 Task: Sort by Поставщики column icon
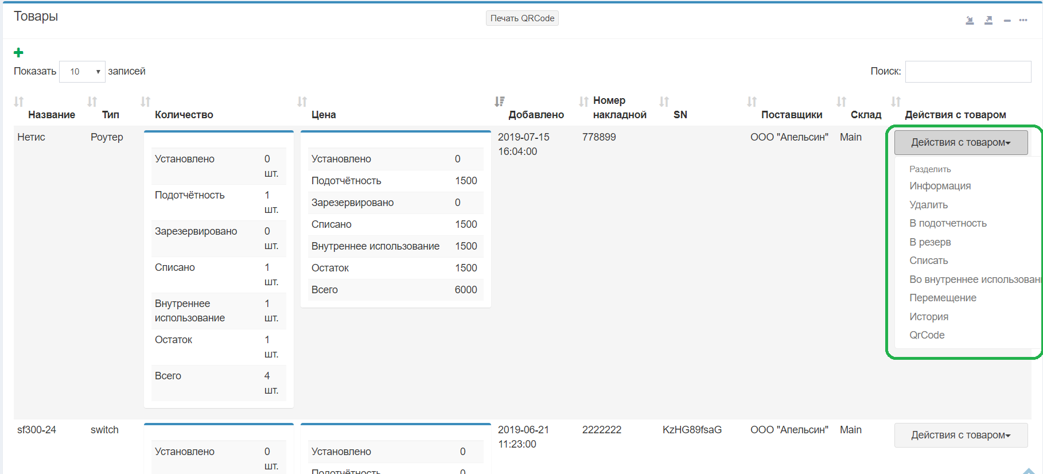[752, 102]
